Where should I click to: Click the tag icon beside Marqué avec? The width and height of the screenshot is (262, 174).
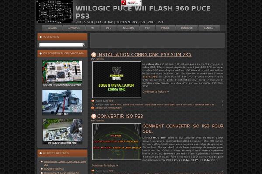pos(93,104)
